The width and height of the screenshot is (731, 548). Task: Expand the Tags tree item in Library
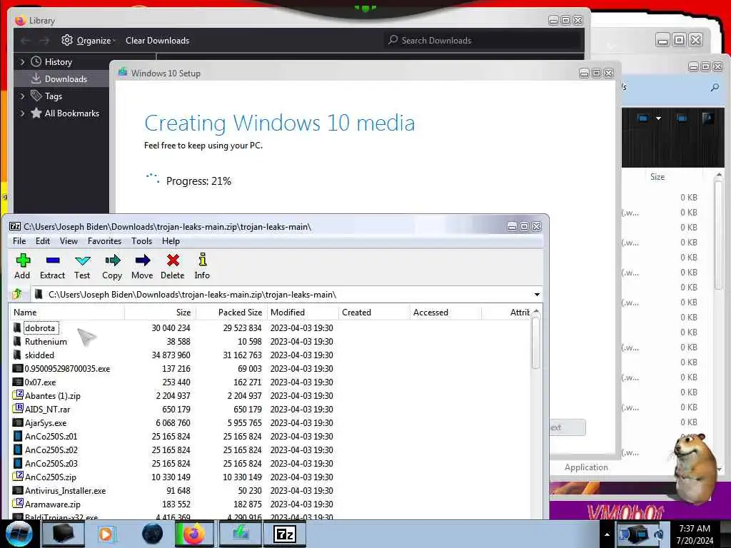pos(22,96)
